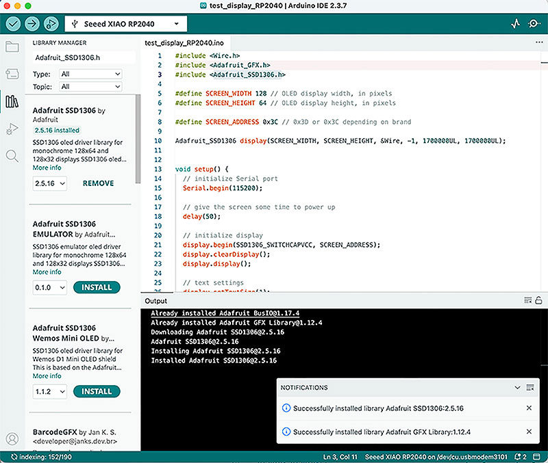The height and width of the screenshot is (463, 548).
Task: Open More info for Wemos Mini OLED
Action: (47, 375)
